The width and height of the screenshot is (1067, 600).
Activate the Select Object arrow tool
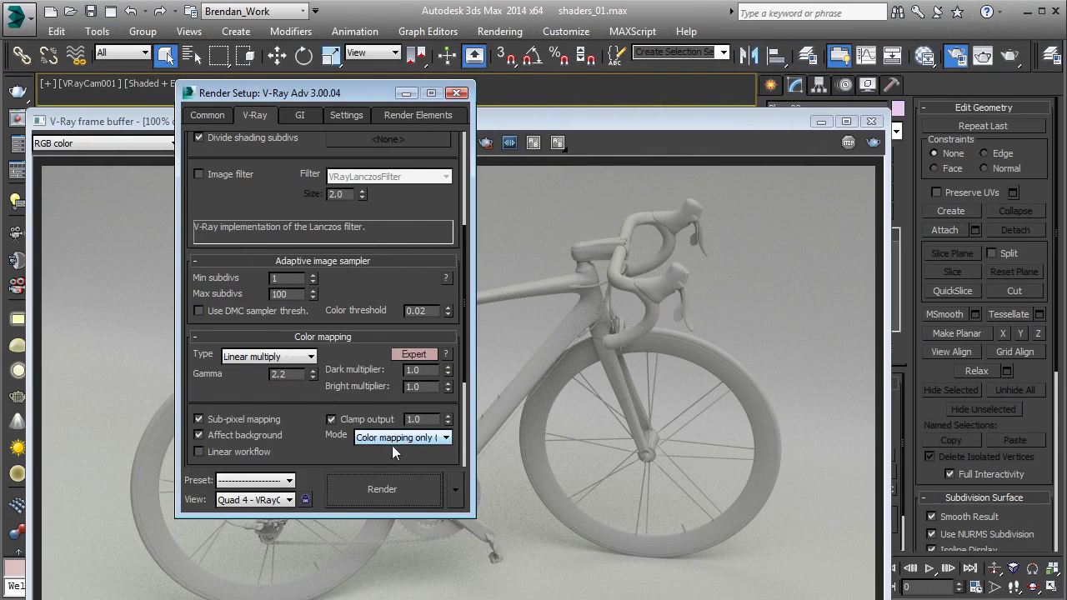pyautogui.click(x=165, y=56)
